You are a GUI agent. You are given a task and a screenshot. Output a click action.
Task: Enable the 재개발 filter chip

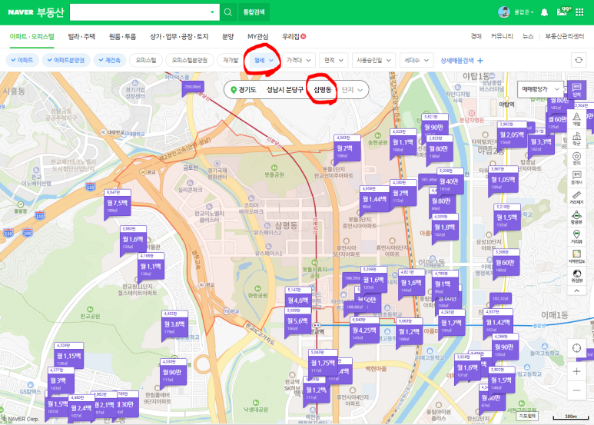(x=231, y=60)
